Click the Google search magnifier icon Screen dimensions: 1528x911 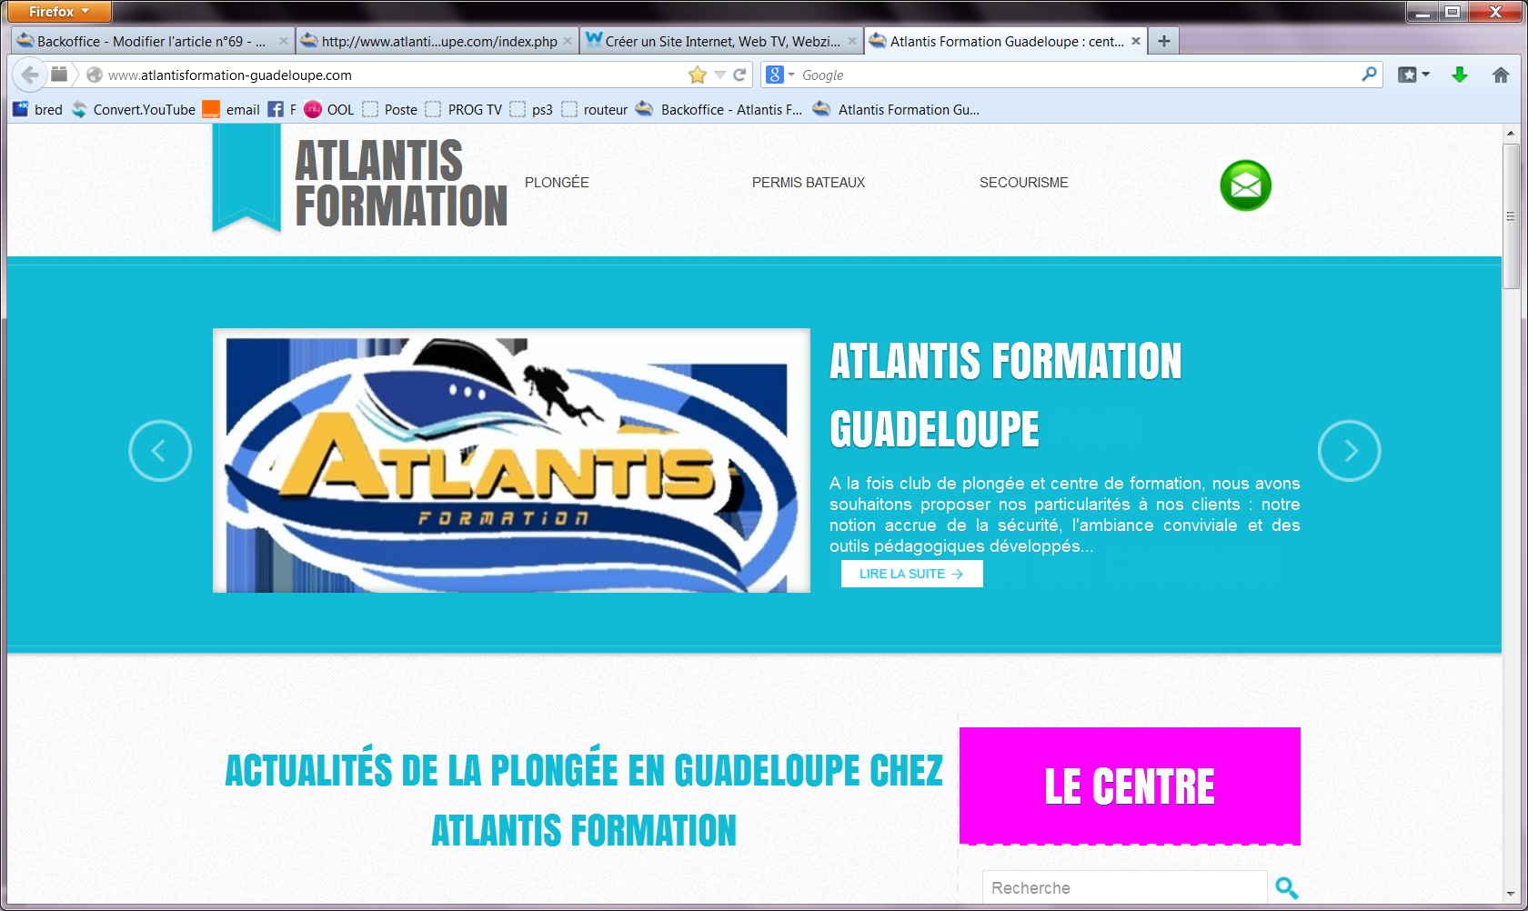(1369, 75)
